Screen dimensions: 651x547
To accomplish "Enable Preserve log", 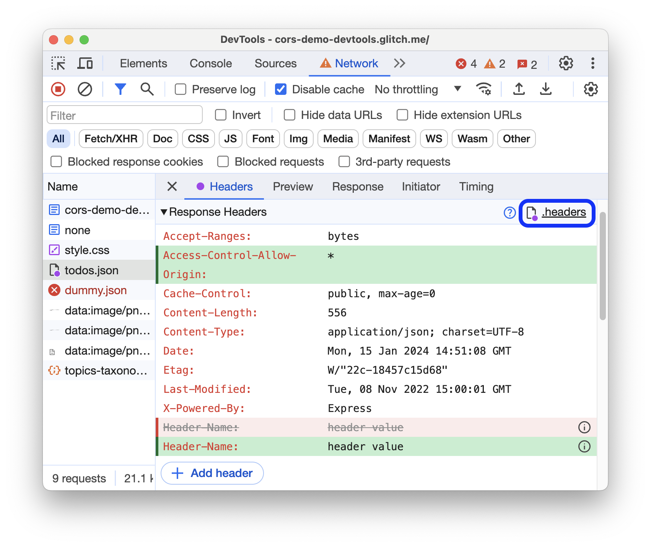I will (x=180, y=89).
